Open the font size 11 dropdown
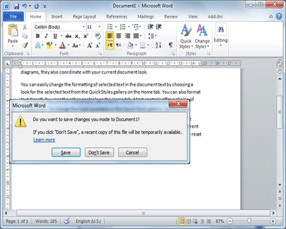 click(100, 27)
